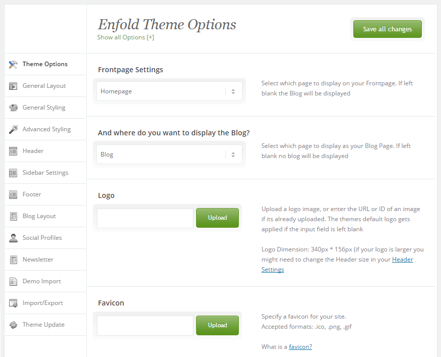Click the Newsletter sidebar icon
The image size is (441, 357).
13,260
